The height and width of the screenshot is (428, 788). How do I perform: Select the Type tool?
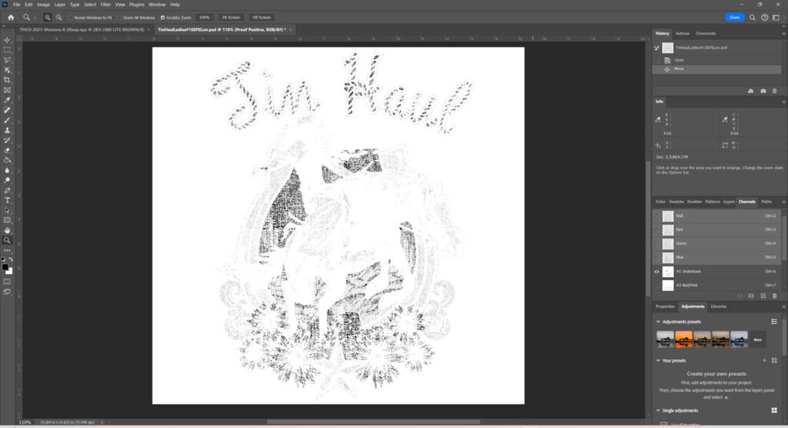click(7, 200)
